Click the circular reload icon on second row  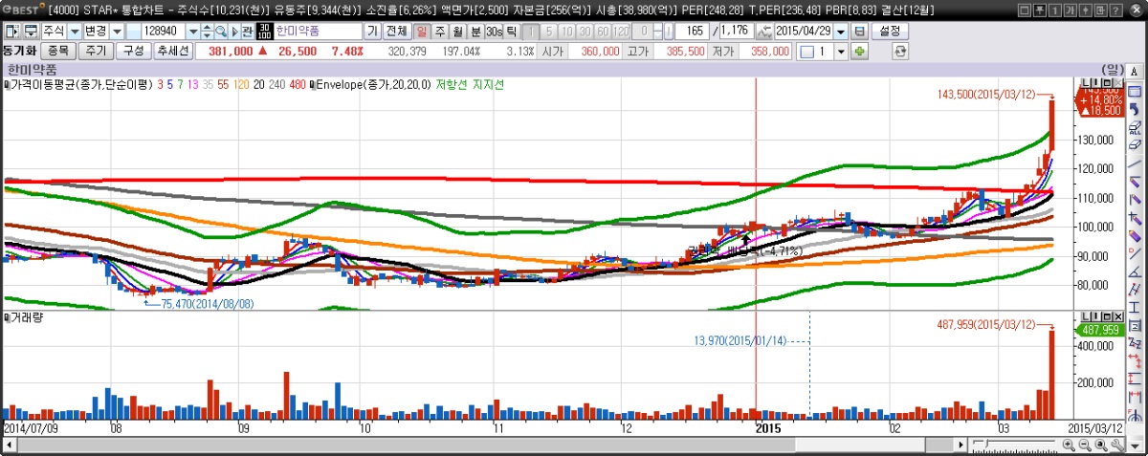900,52
